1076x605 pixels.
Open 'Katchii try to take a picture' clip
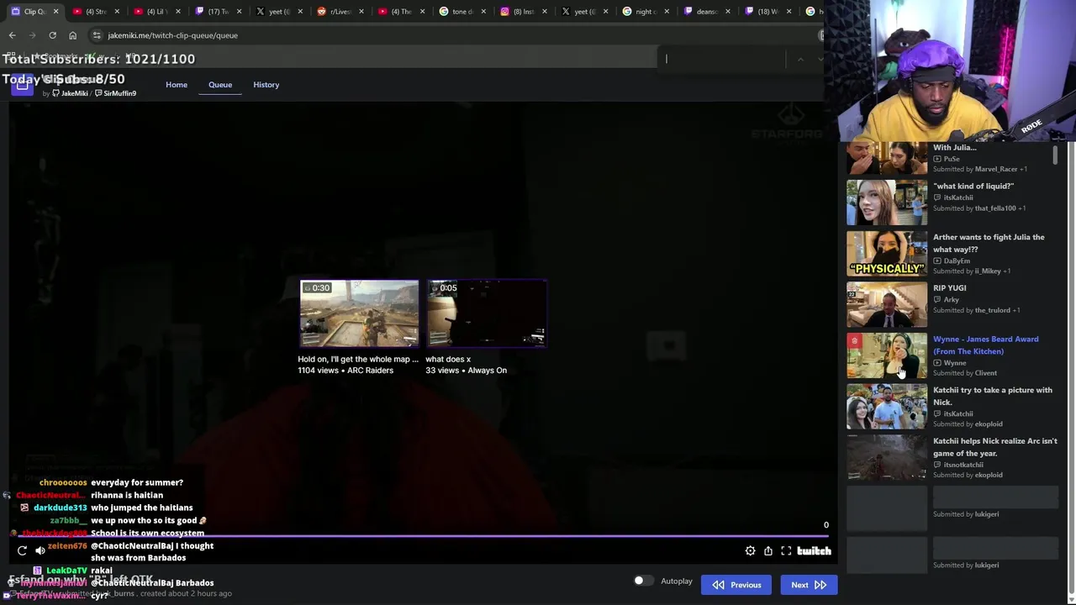click(x=993, y=396)
